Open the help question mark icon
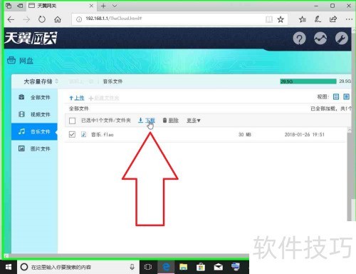 click(299, 38)
